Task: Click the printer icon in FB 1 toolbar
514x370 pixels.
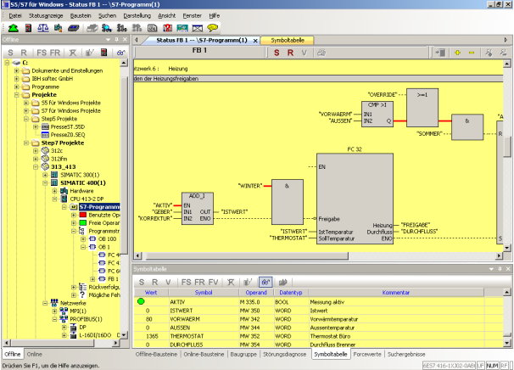Action: coord(321,53)
